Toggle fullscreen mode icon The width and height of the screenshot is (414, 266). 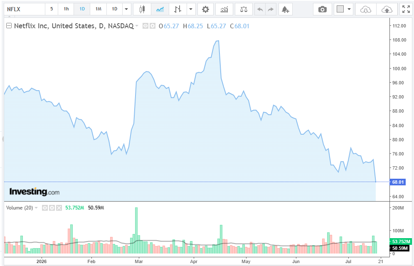[406, 9]
